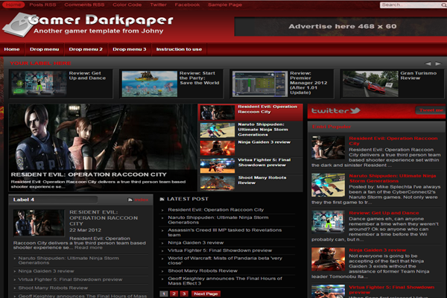Open popular post Review: Get Up and Dance
Viewport: 447px width, 298px height.
384,213
